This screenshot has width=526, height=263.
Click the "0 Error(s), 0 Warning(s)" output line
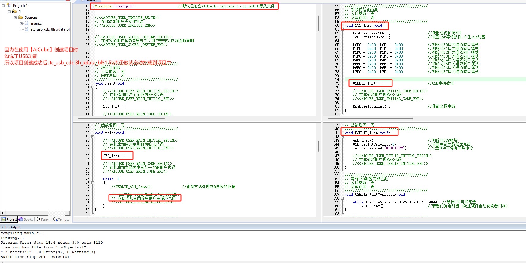coord(49,252)
